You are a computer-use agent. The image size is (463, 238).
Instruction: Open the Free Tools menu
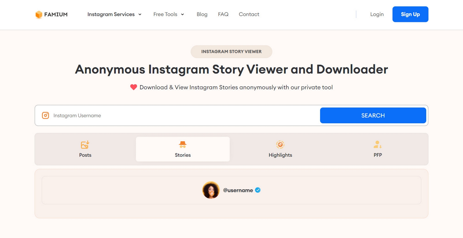pos(169,14)
